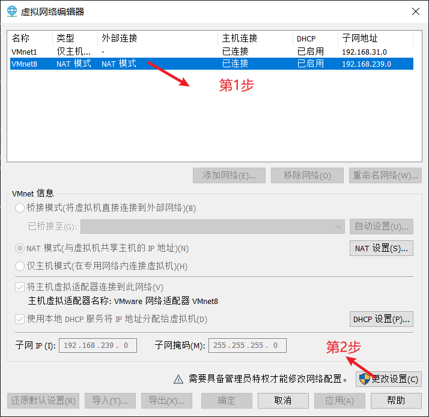The height and width of the screenshot is (417, 429).
Task: Click the 子网 IP input field
Action: pos(98,345)
